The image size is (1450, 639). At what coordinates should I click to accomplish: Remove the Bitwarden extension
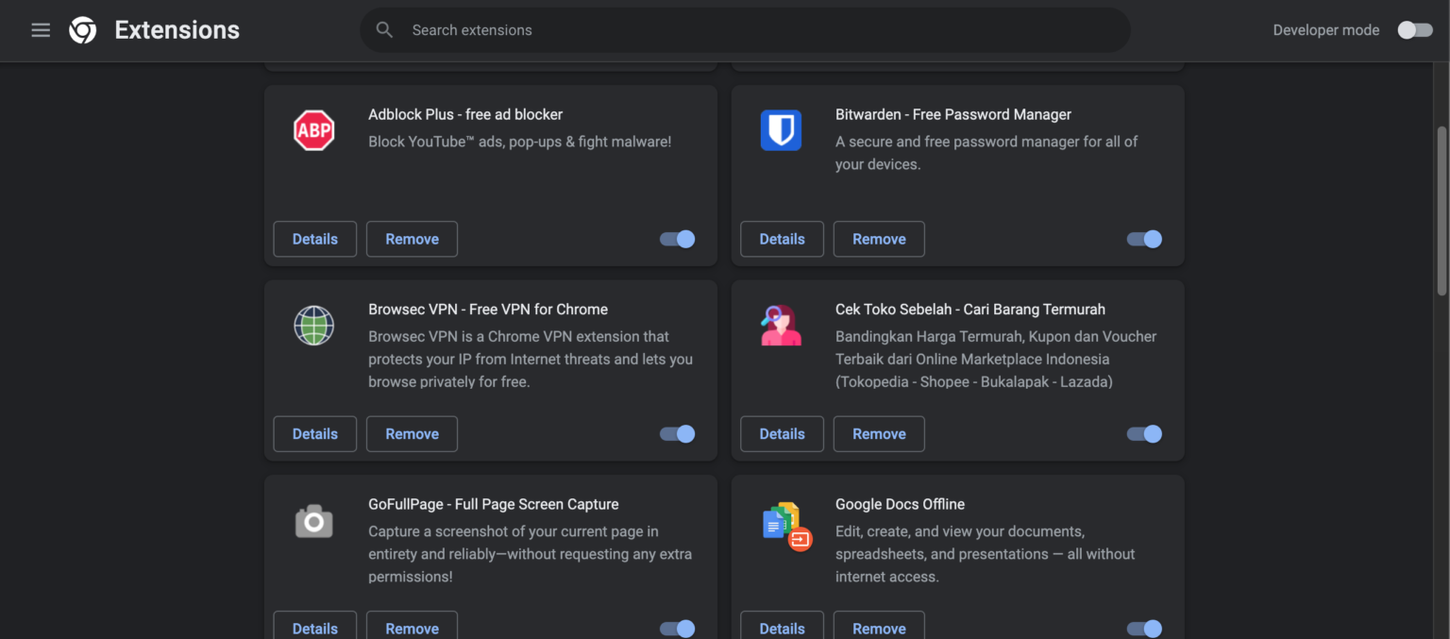(879, 239)
